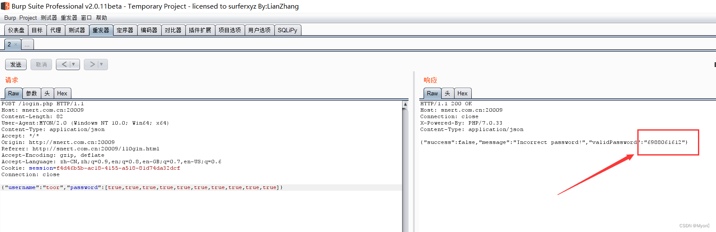Open the Burp menu
The width and height of the screenshot is (716, 232).
10,18
